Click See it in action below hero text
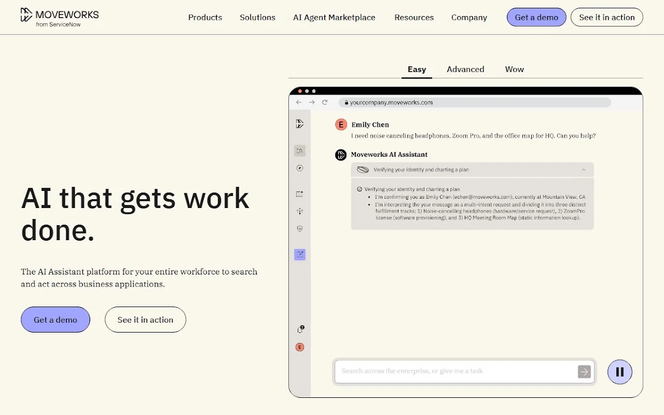This screenshot has height=415, width=664. pos(146,319)
